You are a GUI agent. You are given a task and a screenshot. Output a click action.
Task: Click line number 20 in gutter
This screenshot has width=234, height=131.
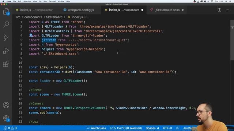(x=20, y=108)
